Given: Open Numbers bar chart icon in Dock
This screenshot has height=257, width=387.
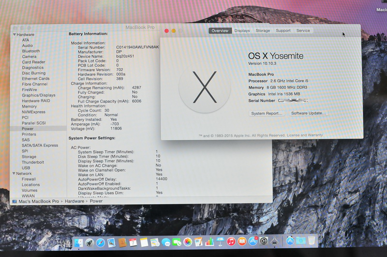Looking at the screenshot, I should click(x=209, y=242).
